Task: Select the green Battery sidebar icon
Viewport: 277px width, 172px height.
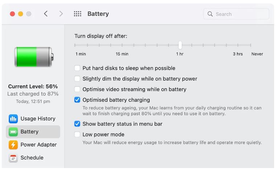Action: click(13, 132)
